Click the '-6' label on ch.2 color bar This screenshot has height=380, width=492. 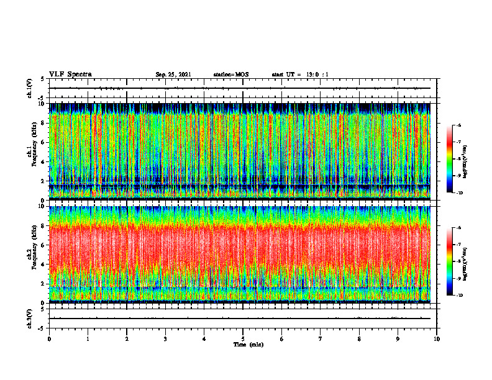coord(458,228)
